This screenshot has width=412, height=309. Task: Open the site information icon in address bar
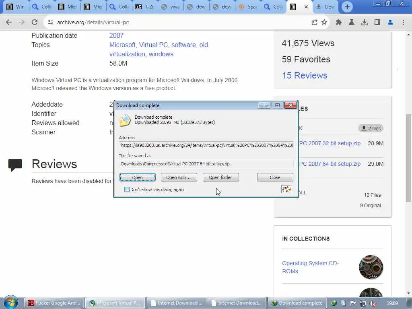coord(50,23)
